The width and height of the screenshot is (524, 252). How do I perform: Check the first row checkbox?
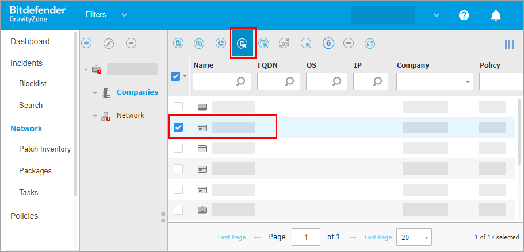[x=178, y=107]
